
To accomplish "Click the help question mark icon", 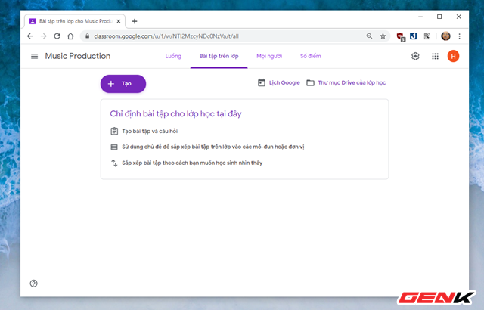I will pyautogui.click(x=33, y=284).
